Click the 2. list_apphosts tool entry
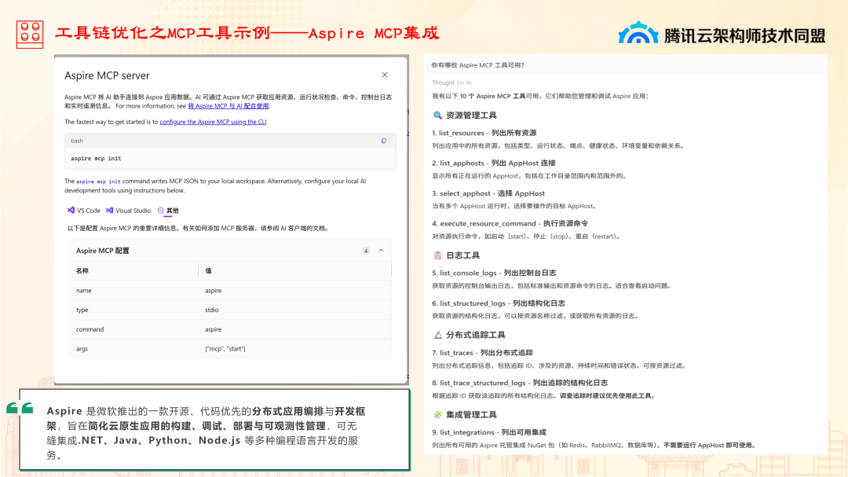The height and width of the screenshot is (477, 848). (494, 163)
